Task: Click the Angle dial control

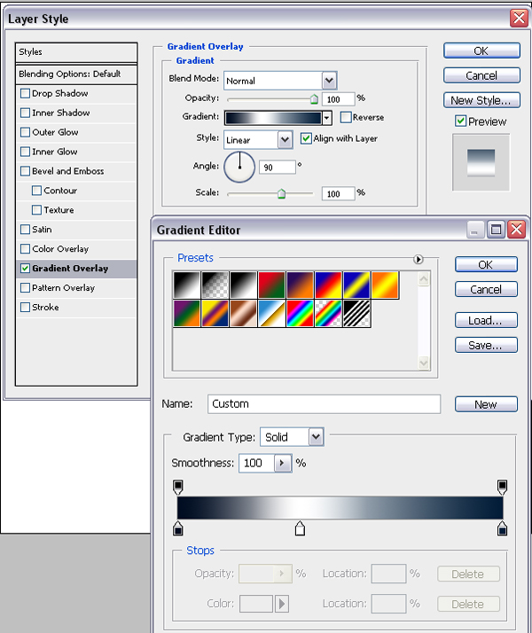Action: (x=239, y=167)
